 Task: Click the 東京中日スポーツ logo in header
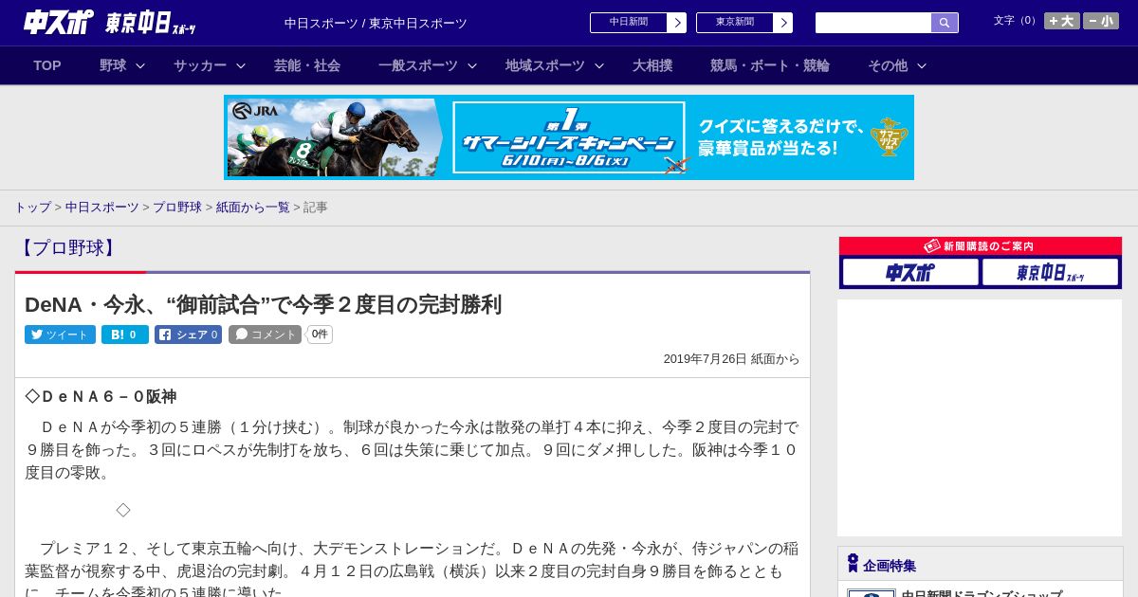[x=151, y=23]
